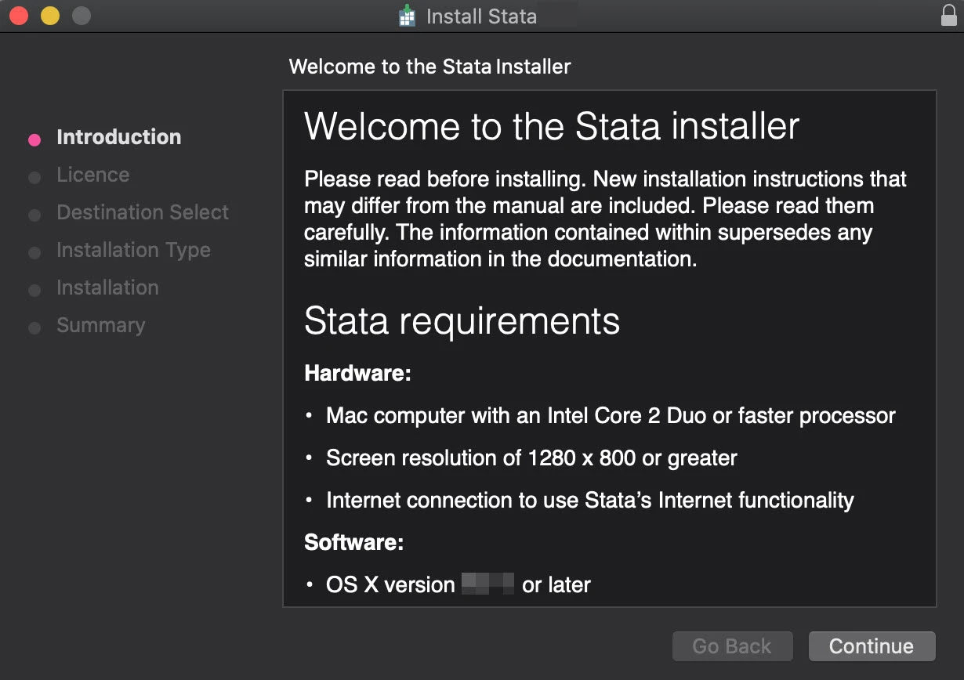Select the Licence step in the sidebar

(x=92, y=175)
